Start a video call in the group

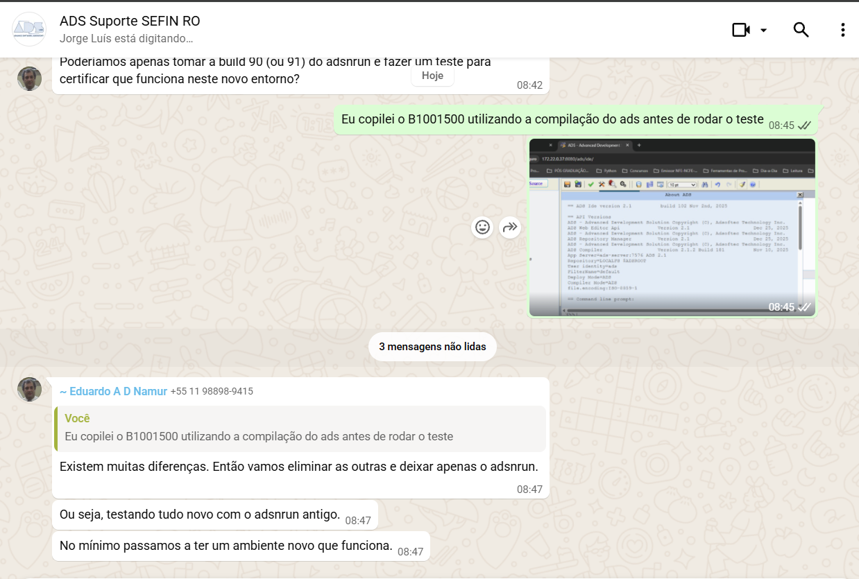[x=740, y=30]
